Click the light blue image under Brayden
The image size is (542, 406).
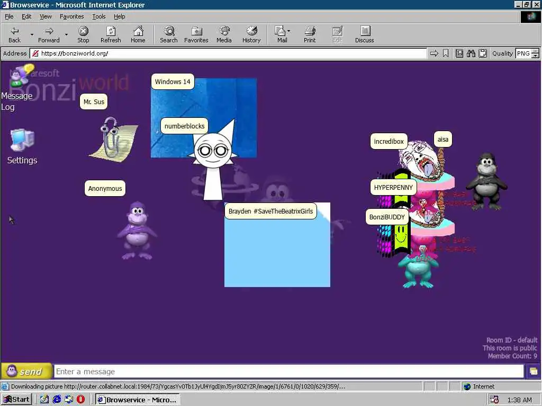(277, 252)
